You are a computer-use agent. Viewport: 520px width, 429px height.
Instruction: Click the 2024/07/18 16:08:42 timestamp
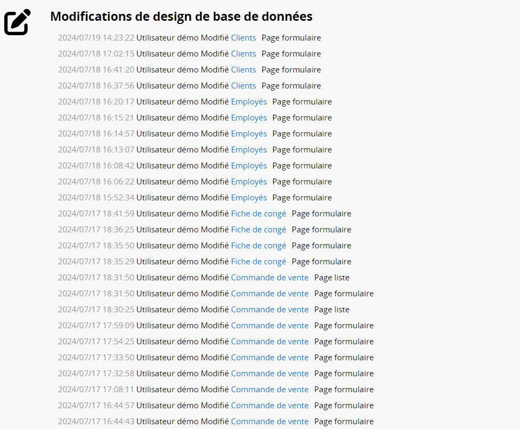(96, 166)
